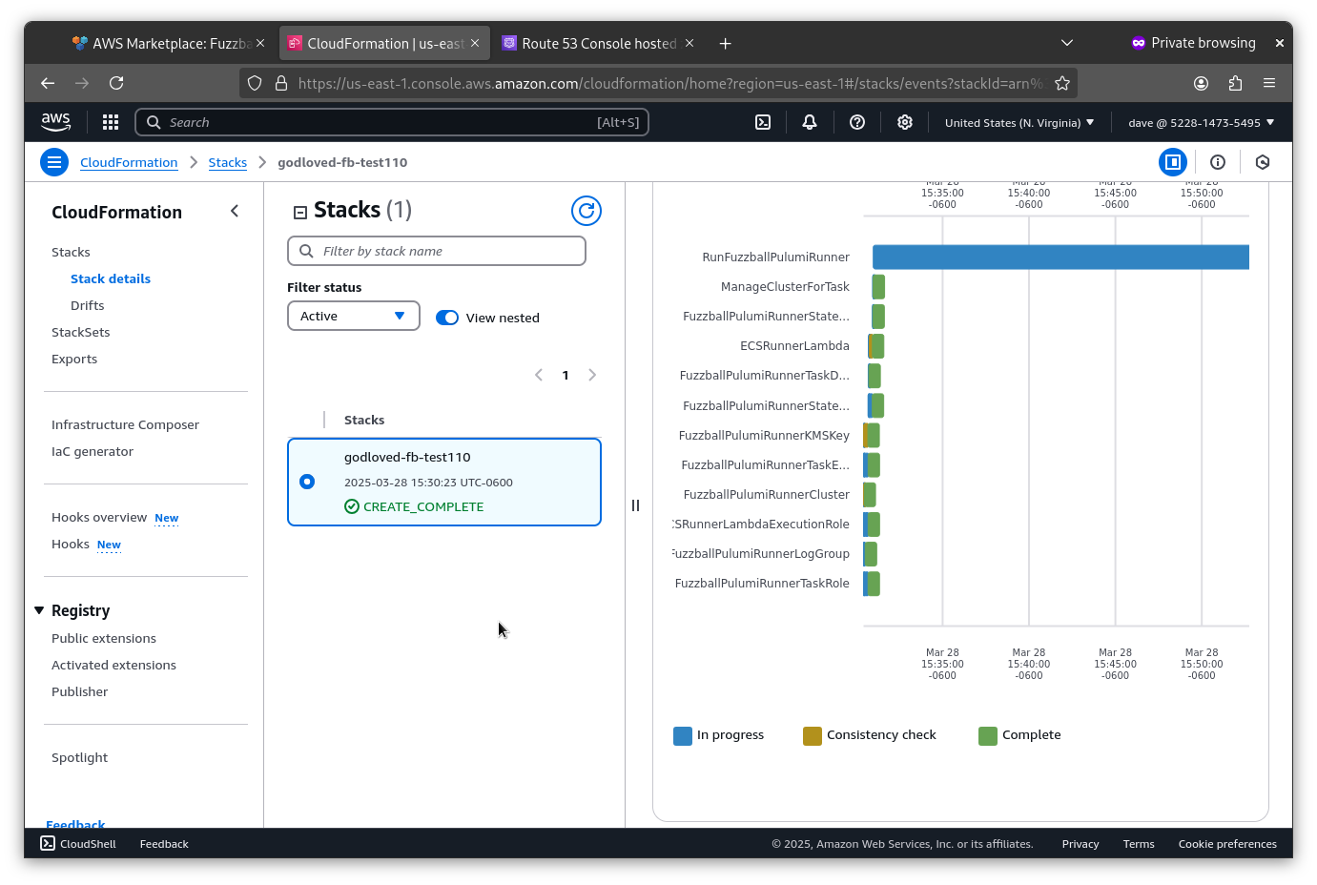
Task: Click the In progress legend color swatch
Action: coord(681,734)
